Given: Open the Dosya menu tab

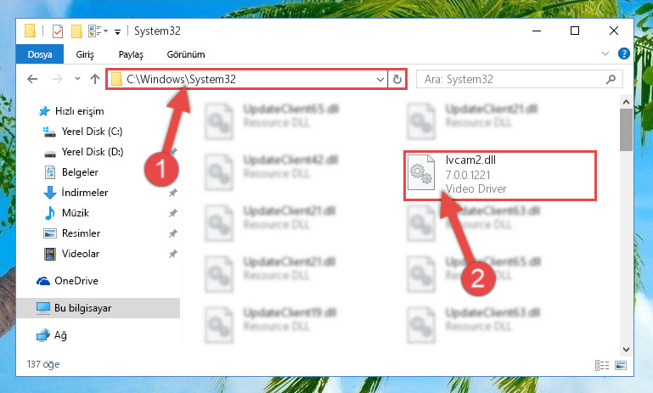Looking at the screenshot, I should (x=40, y=54).
